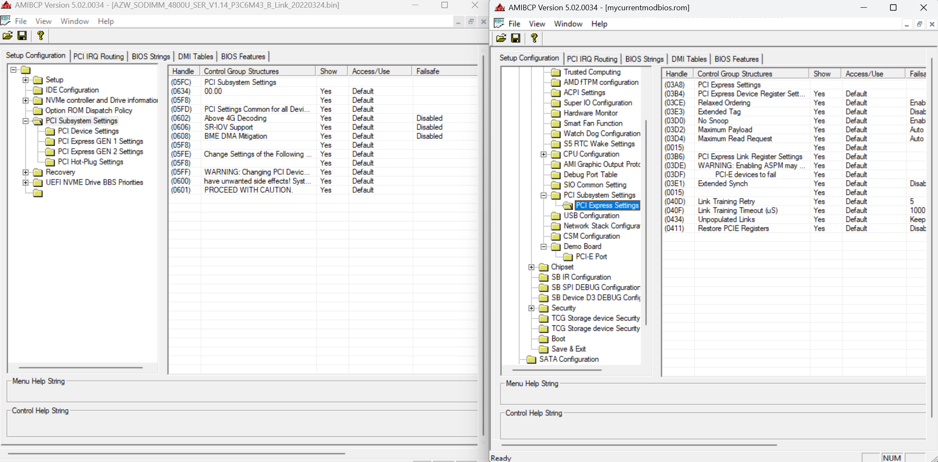Select AMD fTPM configuration tree item
The image size is (938, 462).
601,82
